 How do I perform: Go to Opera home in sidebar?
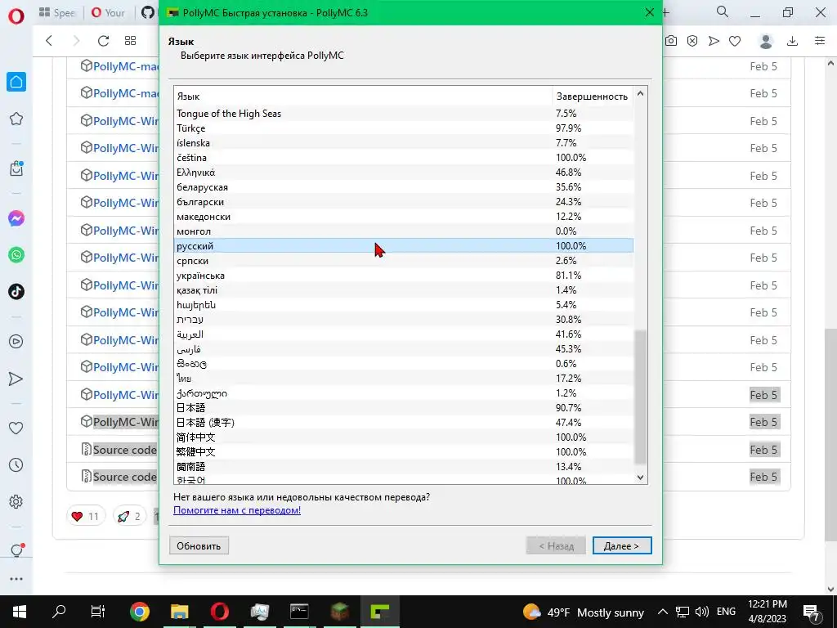tap(16, 82)
